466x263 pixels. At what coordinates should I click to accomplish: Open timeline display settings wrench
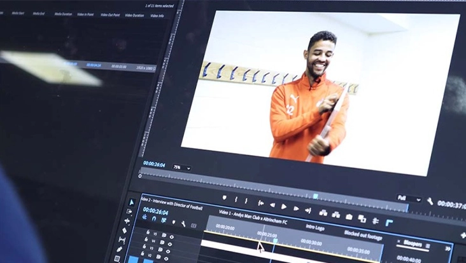click(183, 224)
